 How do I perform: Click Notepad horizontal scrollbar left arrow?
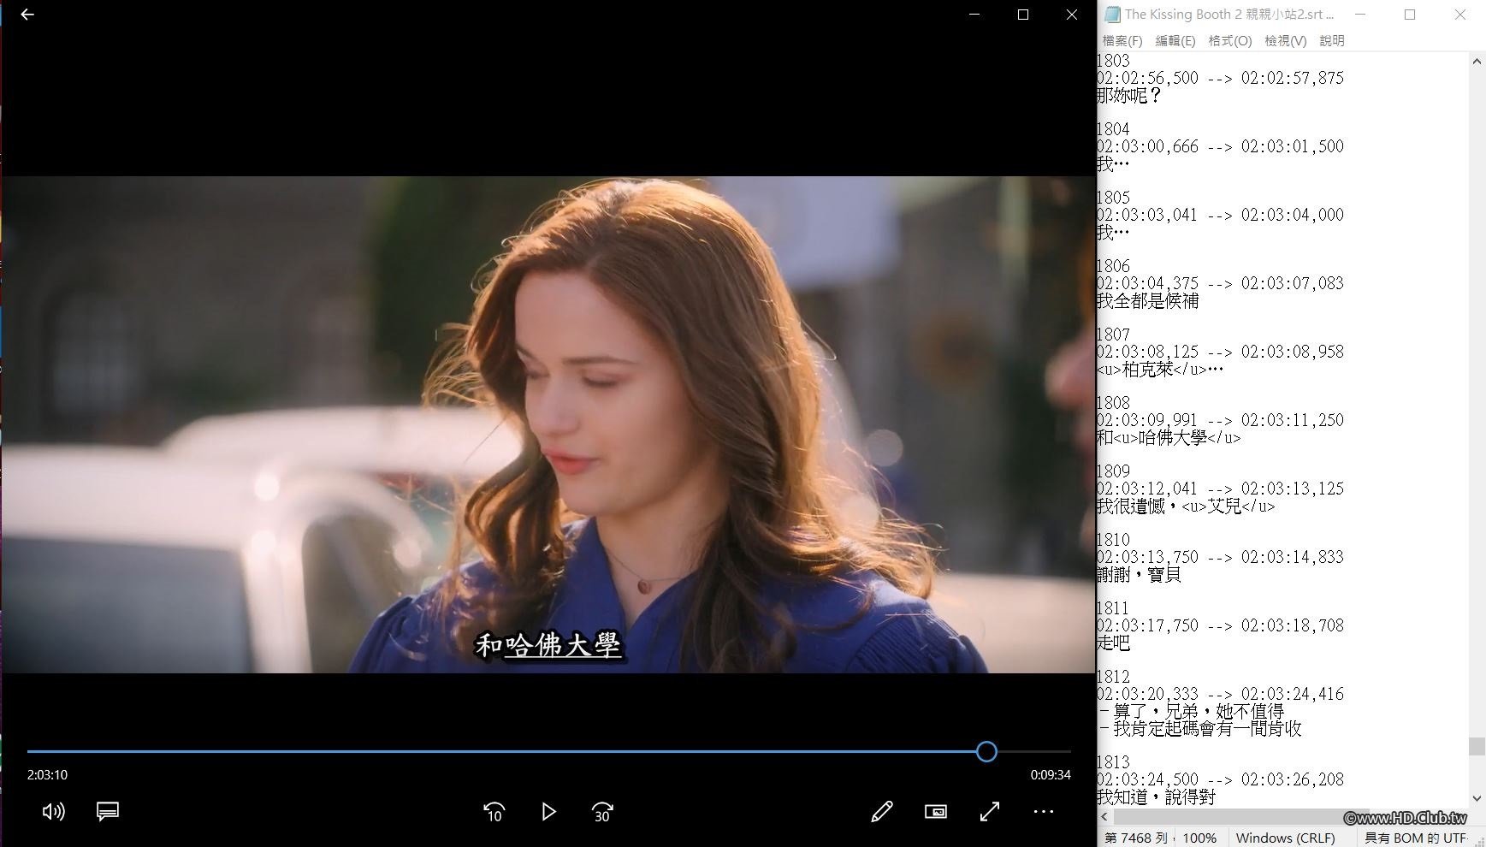click(x=1104, y=817)
